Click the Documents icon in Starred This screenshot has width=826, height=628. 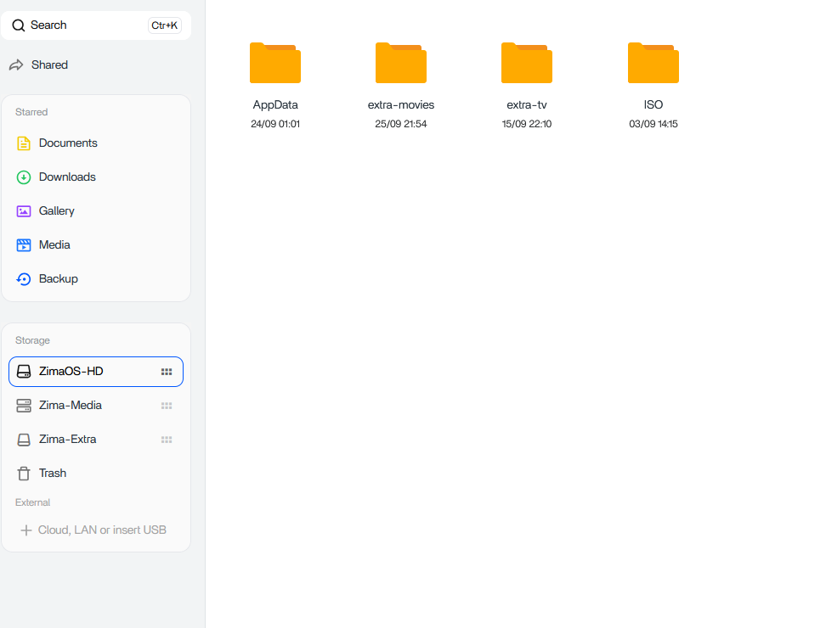pos(24,143)
